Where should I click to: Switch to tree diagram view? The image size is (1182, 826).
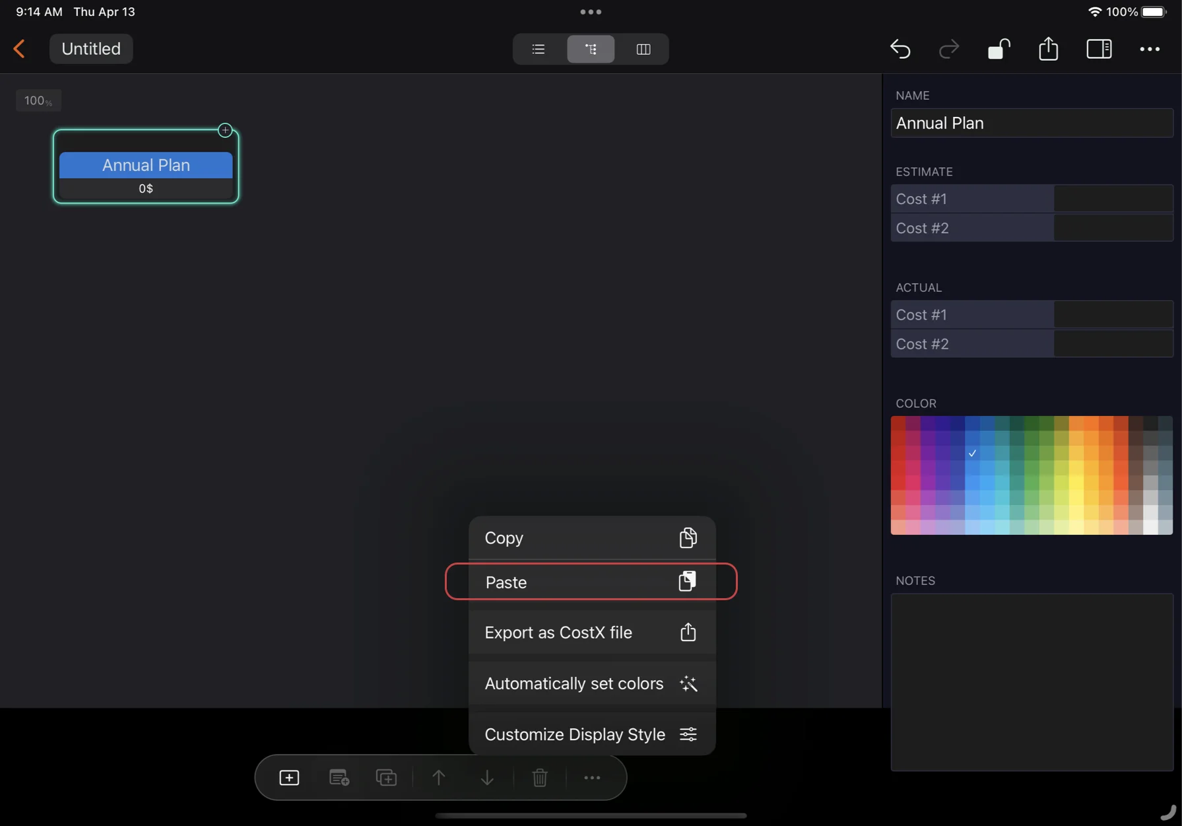pos(591,49)
